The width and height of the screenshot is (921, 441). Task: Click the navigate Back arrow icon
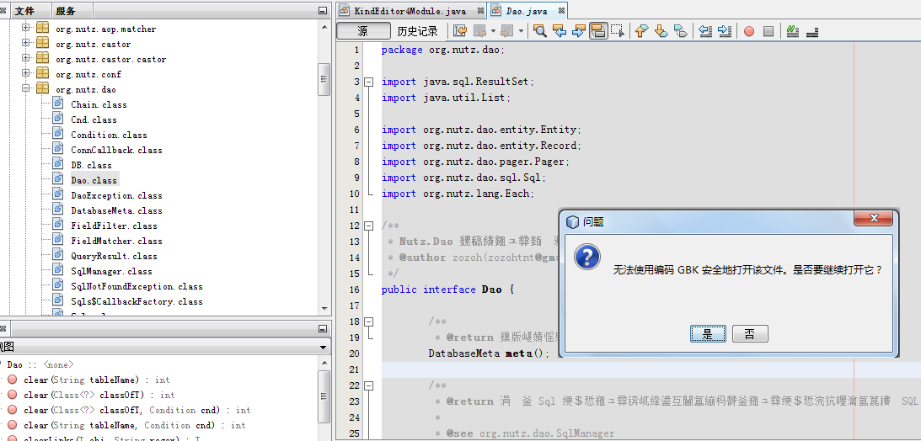[480, 31]
